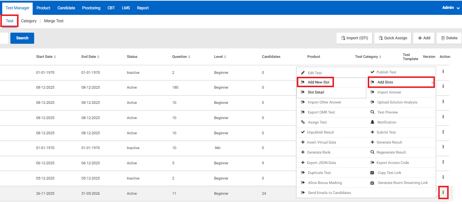Click the Import (QTI) button
This screenshot has height=204, width=462.
(x=355, y=38)
